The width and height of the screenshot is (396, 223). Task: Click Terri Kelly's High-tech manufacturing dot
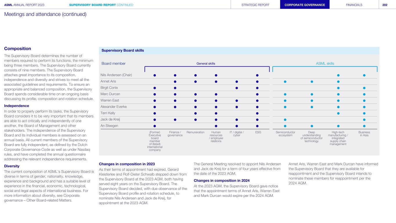click(x=338, y=113)
